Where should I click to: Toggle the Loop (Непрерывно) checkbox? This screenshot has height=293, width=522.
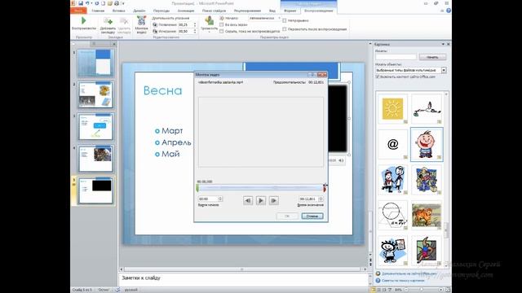(x=285, y=20)
